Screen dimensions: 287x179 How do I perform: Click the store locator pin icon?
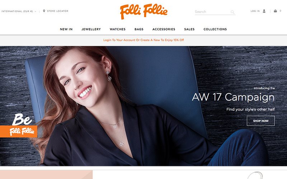(x=44, y=11)
